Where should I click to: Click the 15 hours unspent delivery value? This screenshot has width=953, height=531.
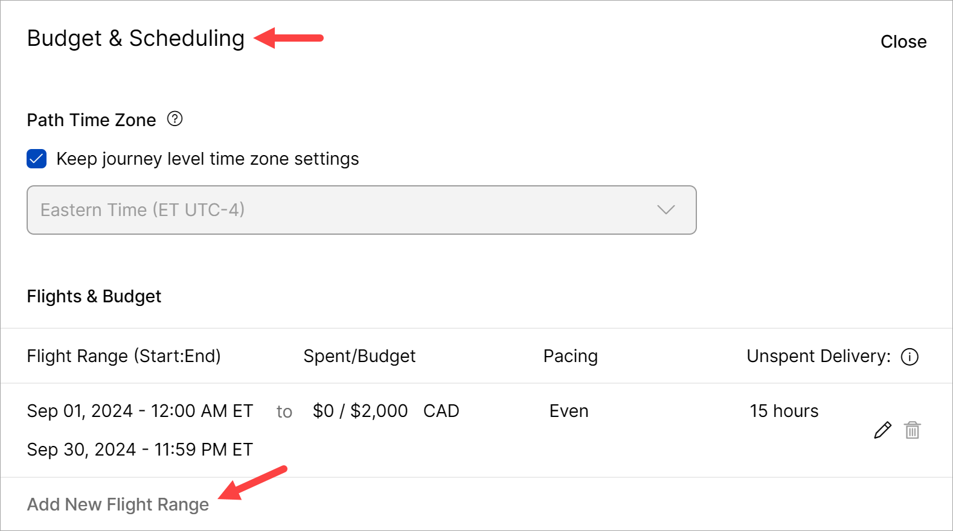[x=784, y=411]
